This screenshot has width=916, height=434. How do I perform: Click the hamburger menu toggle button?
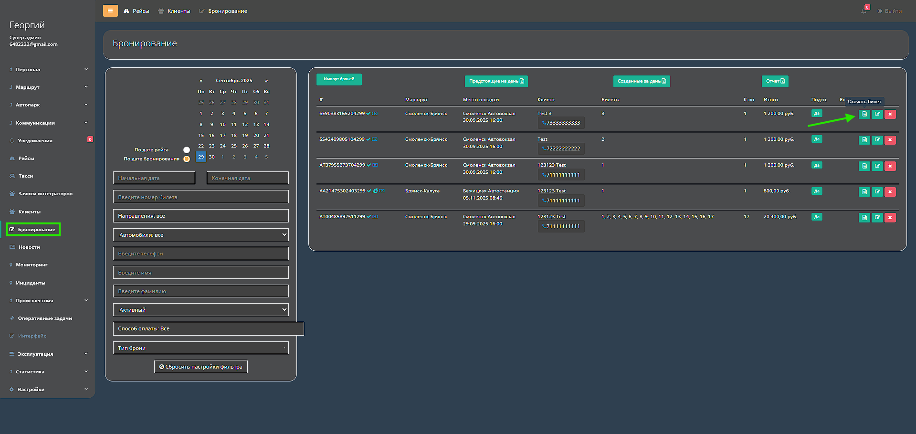110,11
